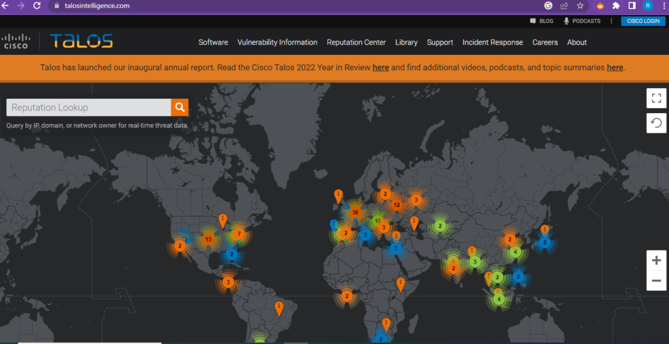
Task: Click the cluster marker showing 36
Action: (x=355, y=213)
